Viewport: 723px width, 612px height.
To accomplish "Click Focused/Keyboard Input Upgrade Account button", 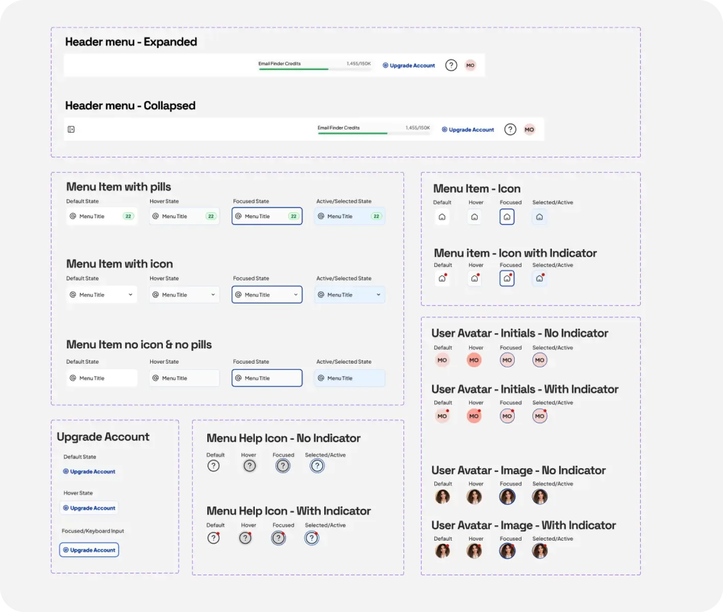I will pos(89,550).
